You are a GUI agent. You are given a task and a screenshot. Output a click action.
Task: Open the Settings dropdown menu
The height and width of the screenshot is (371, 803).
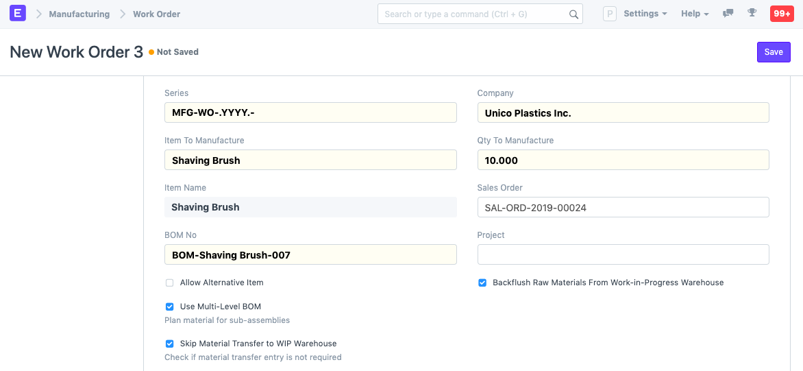click(x=645, y=14)
